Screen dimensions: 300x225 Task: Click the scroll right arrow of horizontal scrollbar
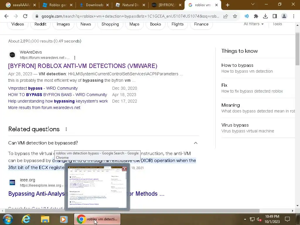pos(293,211)
